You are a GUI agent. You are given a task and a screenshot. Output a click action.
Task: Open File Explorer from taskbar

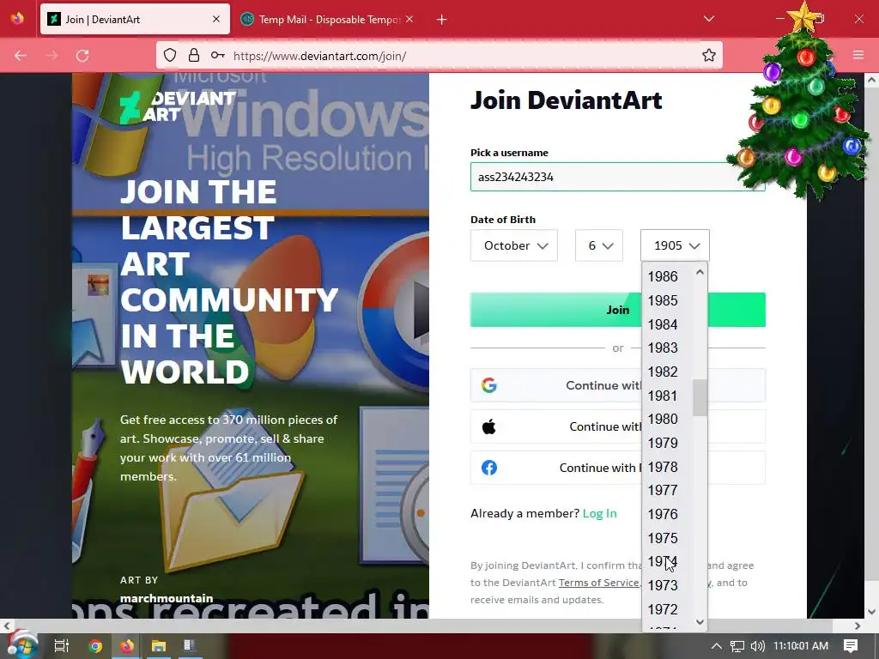pyautogui.click(x=159, y=646)
